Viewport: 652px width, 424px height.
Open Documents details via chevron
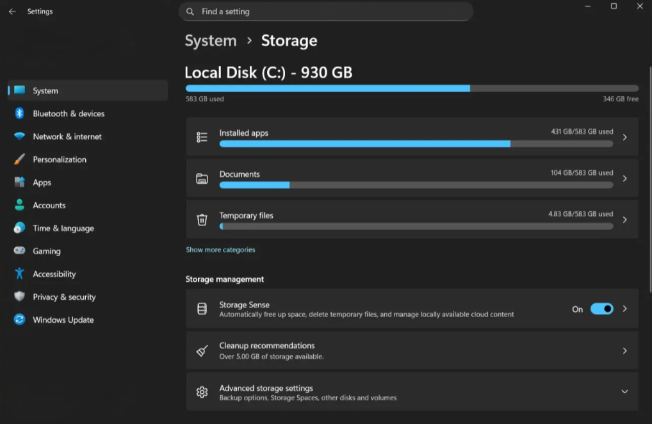(624, 178)
